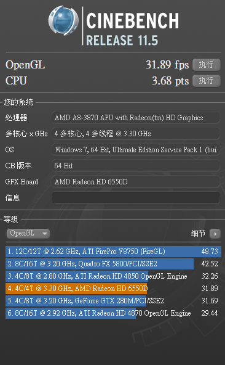
Task: Open the OpenGL ranking dropdown
Action: click(28, 233)
